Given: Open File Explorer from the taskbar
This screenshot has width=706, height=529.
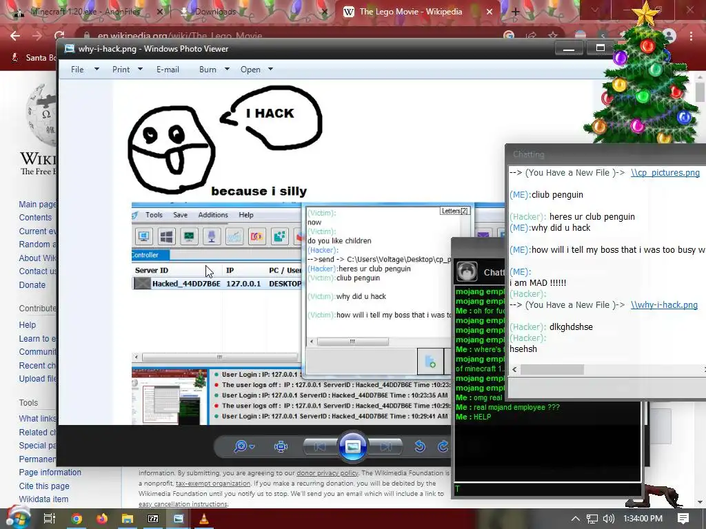Looking at the screenshot, I should pos(128,519).
